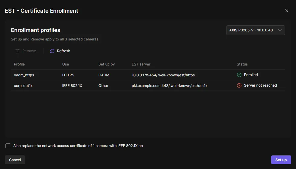
Task: Click the OADM set up by cell
Action: (x=104, y=75)
